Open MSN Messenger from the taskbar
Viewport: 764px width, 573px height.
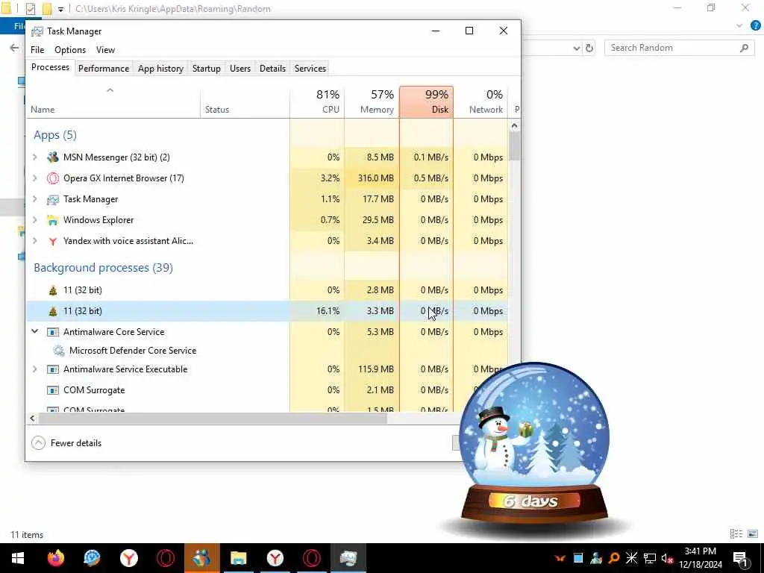(201, 558)
